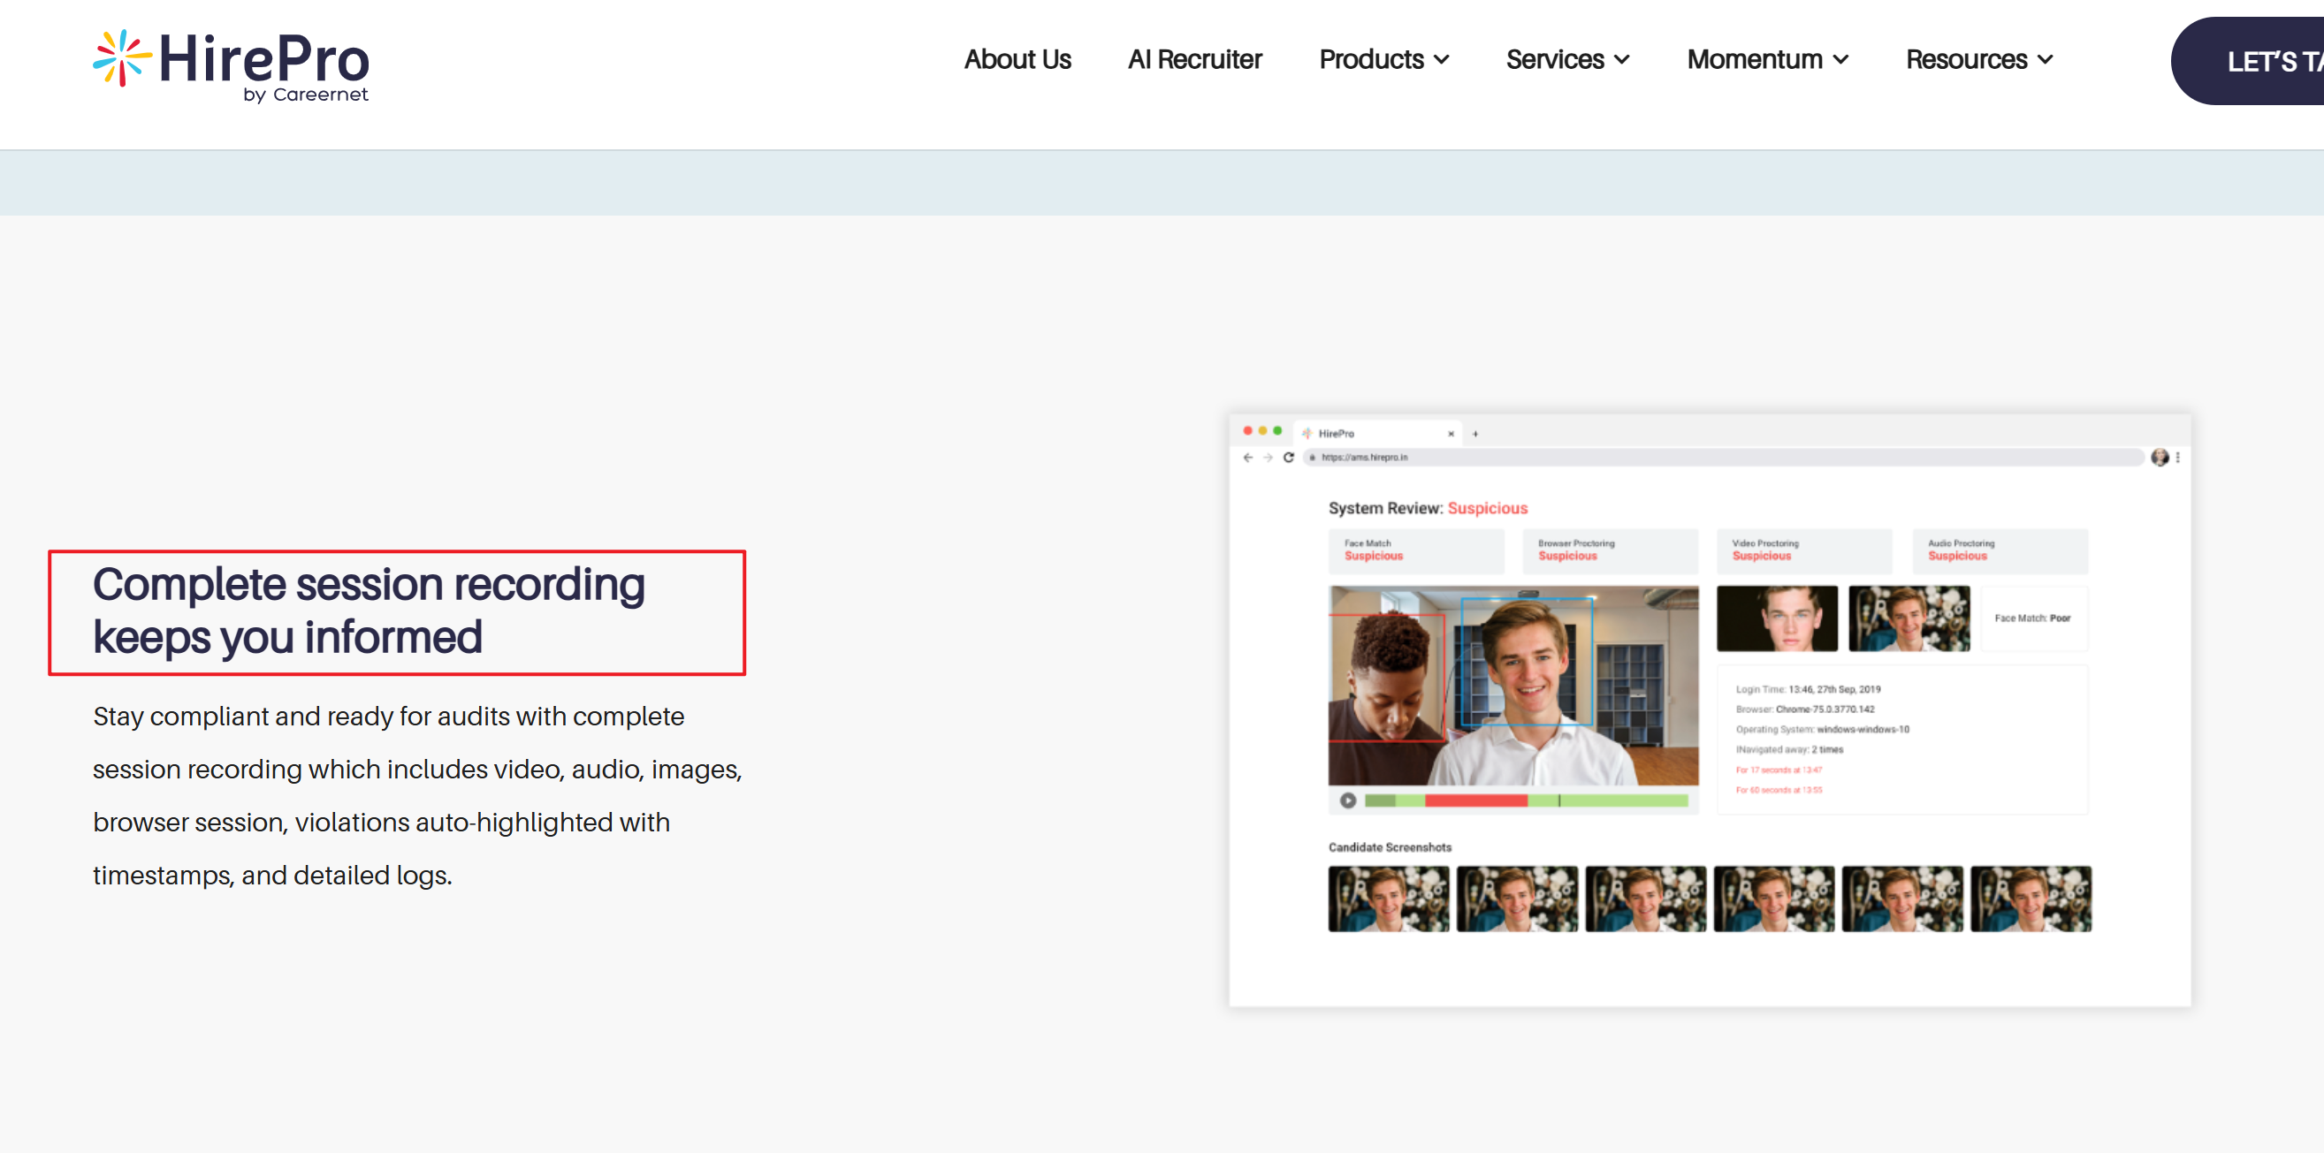Click the LET'S TALK button
Image resolution: width=2324 pixels, height=1153 pixels.
(x=2248, y=61)
